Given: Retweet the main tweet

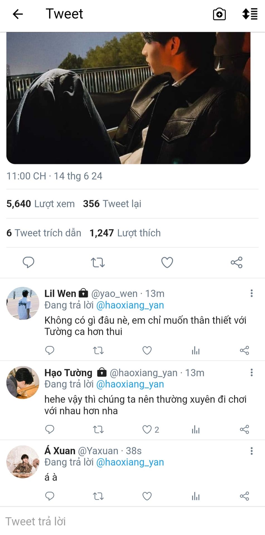Looking at the screenshot, I should coord(98,262).
